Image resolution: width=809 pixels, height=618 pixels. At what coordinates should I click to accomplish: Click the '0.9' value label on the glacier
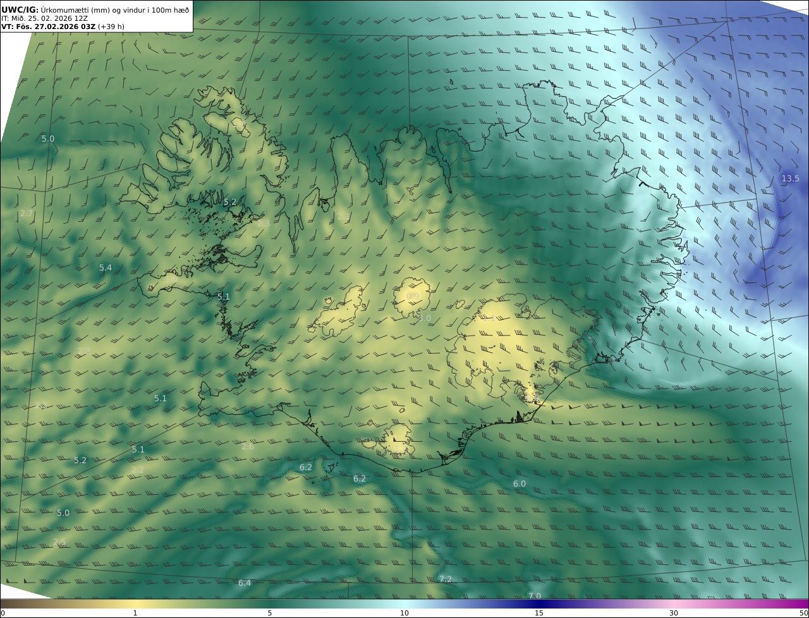click(413, 296)
